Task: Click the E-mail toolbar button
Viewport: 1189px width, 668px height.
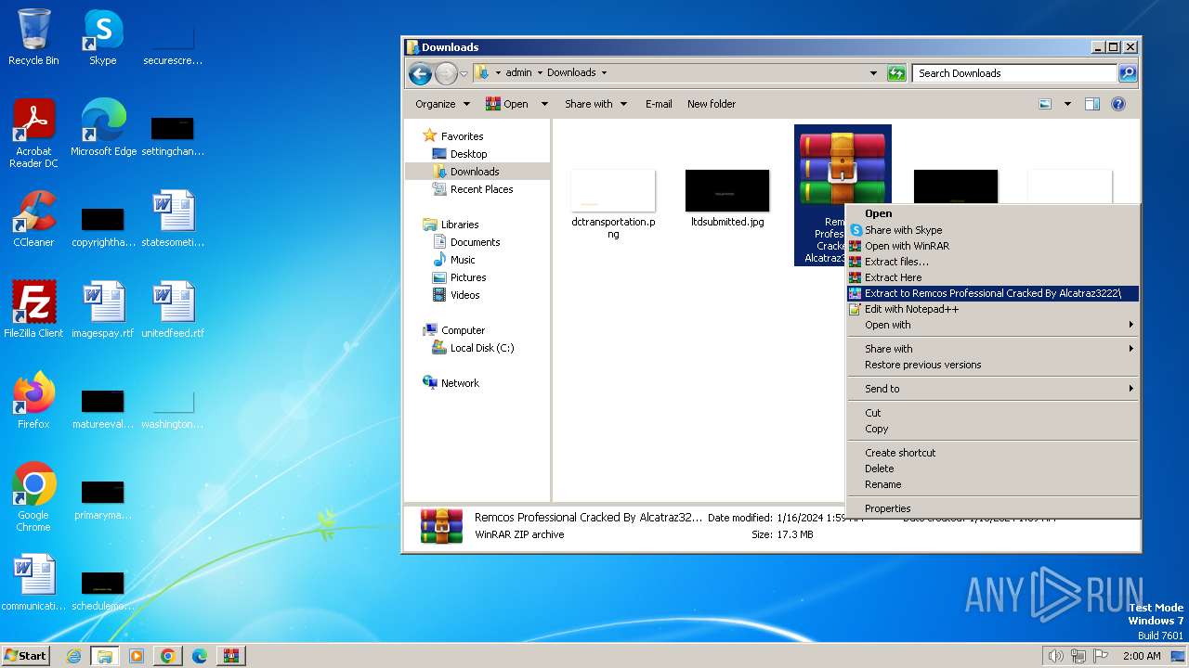Action: click(659, 104)
